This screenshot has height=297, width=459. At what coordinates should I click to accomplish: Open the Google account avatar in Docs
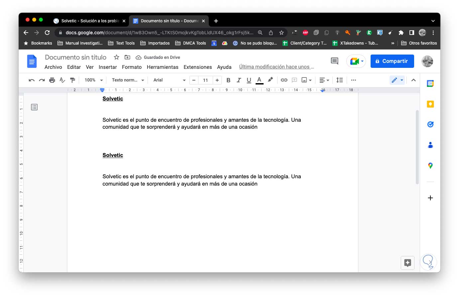[x=427, y=61]
